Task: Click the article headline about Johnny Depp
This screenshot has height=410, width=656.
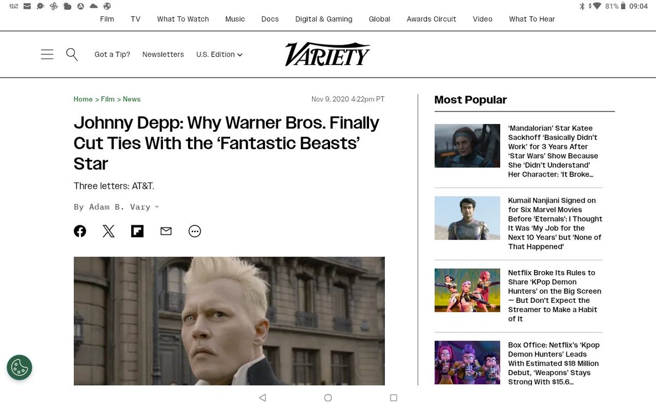Action: 226,143
